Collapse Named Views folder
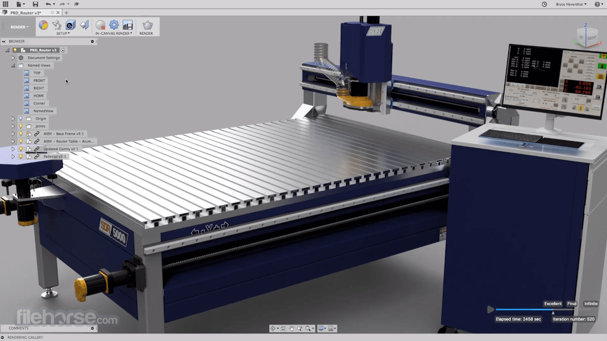This screenshot has height=341, width=607. 13,66
